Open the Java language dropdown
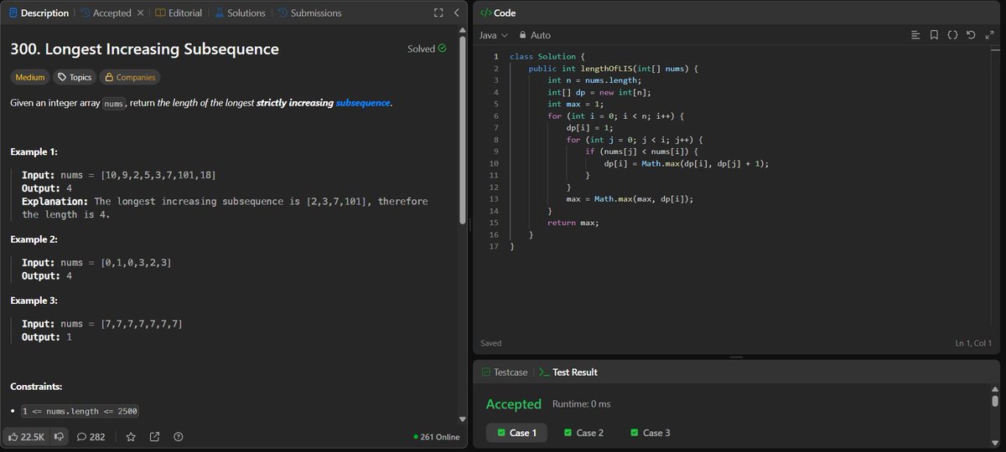Image resolution: width=1006 pixels, height=452 pixels. click(494, 35)
